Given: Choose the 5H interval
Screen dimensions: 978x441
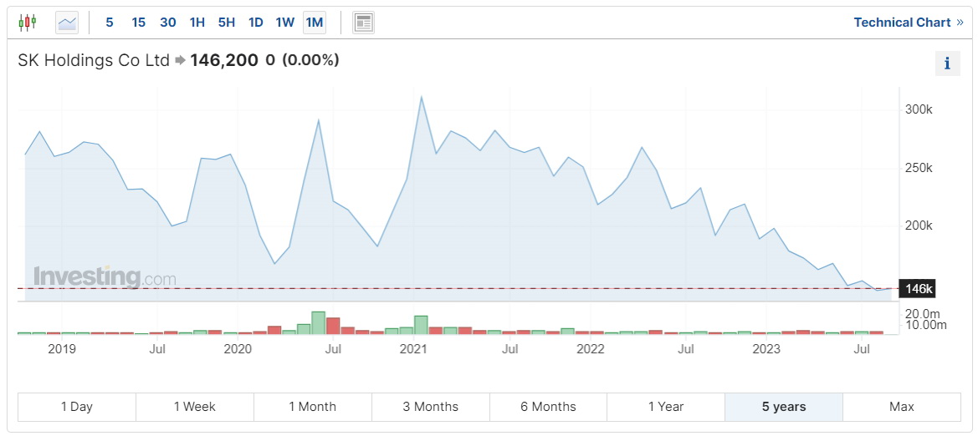Looking at the screenshot, I should (227, 23).
